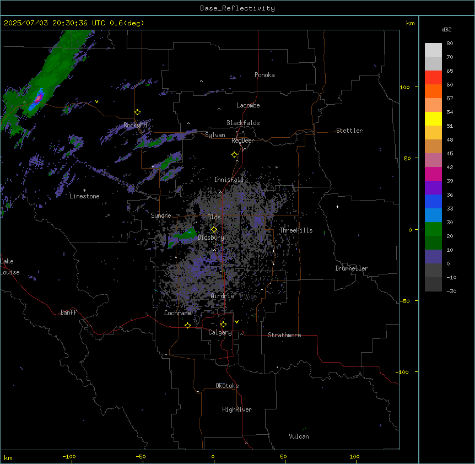The image size is (475, 464).
Task: Click the Airdrie city label
Action: point(223,296)
